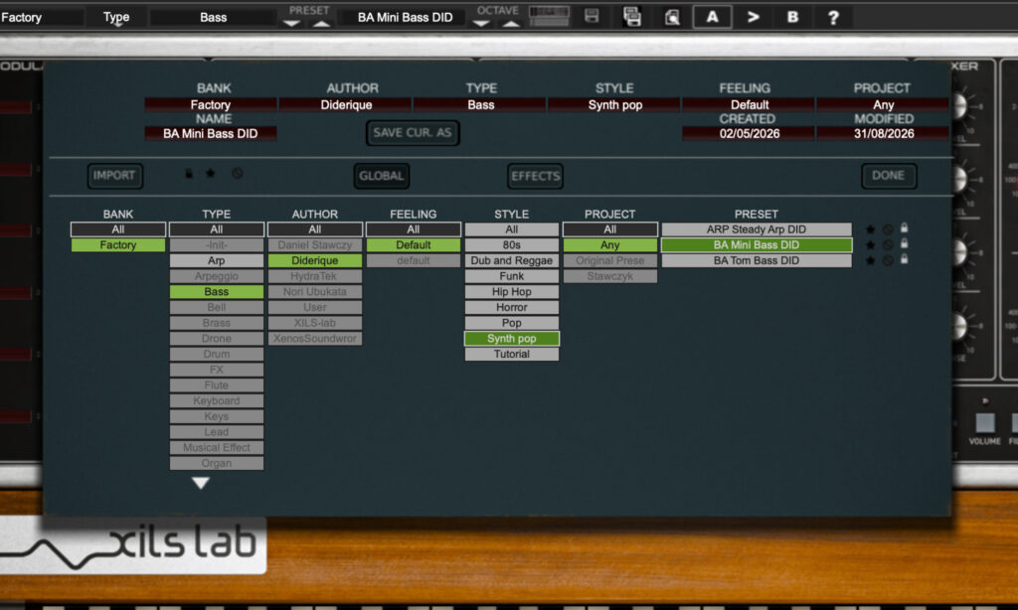Viewport: 1018px width, 610px height.
Task: Open the preset browser magnifier icon
Action: tap(673, 17)
